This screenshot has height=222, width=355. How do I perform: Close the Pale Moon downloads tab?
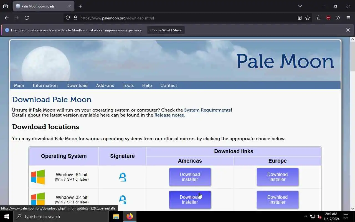(70, 6)
